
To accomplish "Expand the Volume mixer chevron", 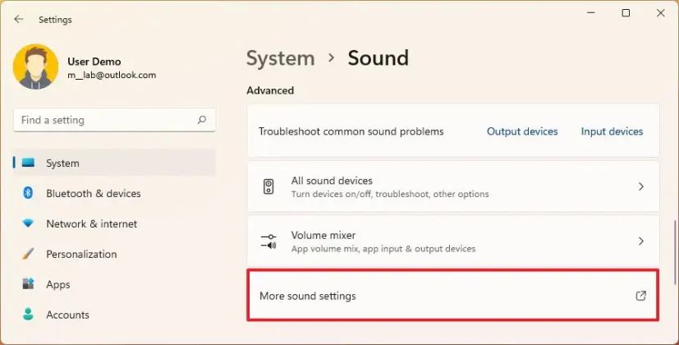I will [641, 241].
